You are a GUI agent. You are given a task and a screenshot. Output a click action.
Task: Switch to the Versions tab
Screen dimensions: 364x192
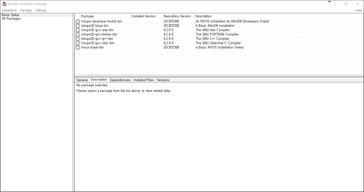pyautogui.click(x=163, y=80)
